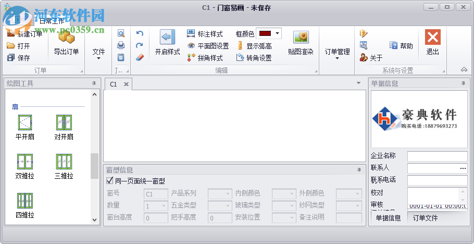This screenshot has width=474, height=244.
Task: Save the order with 保存
Action: pyautogui.click(x=19, y=58)
